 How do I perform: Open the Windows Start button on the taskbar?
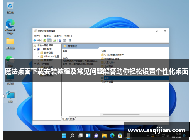pyautogui.click(x=64, y=136)
